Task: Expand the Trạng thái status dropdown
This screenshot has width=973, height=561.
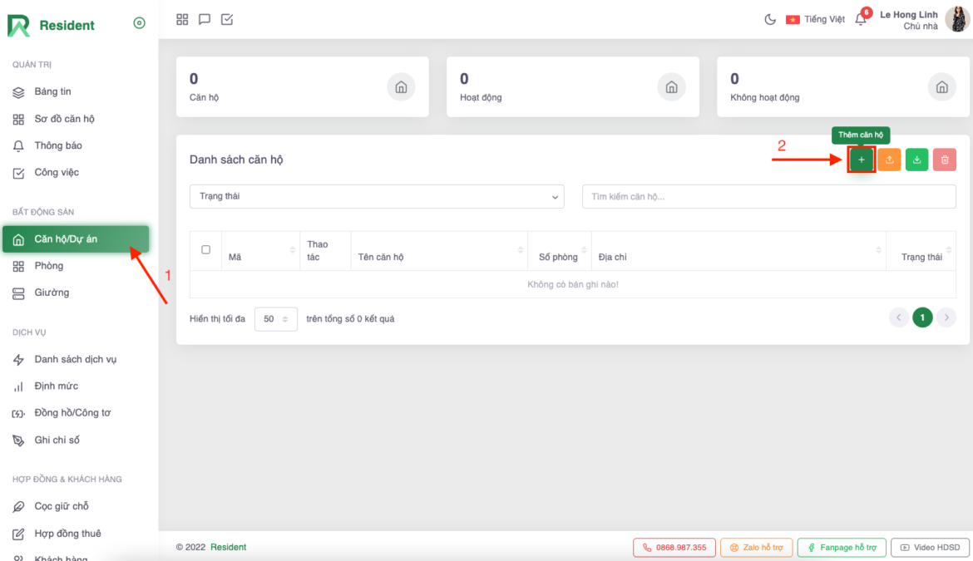Action: point(377,196)
